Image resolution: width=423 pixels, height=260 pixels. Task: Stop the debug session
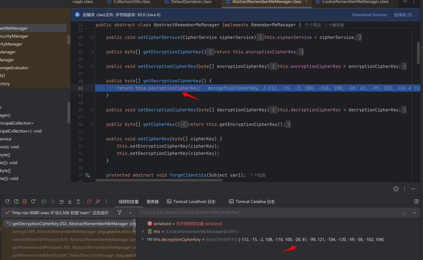24,201
